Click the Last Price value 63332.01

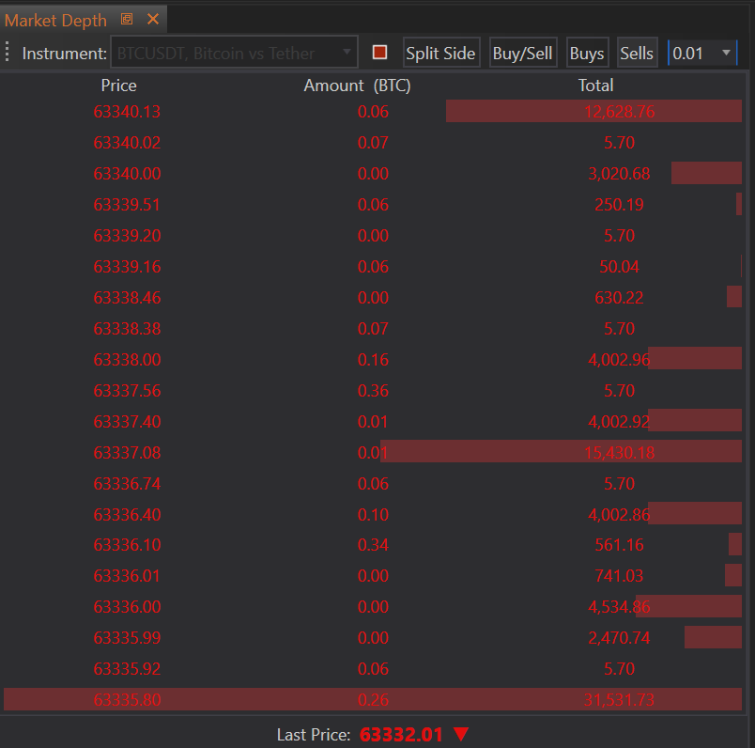[x=401, y=734]
